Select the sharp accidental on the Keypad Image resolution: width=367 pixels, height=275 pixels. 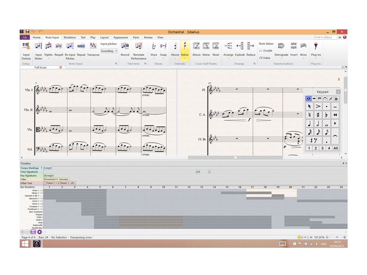point(318,115)
